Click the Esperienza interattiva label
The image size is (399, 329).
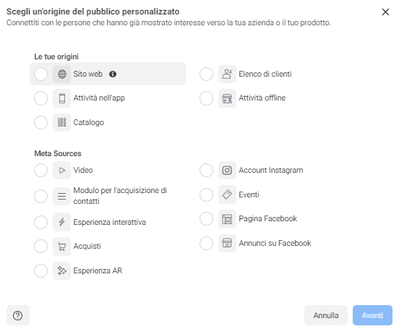[110, 222]
